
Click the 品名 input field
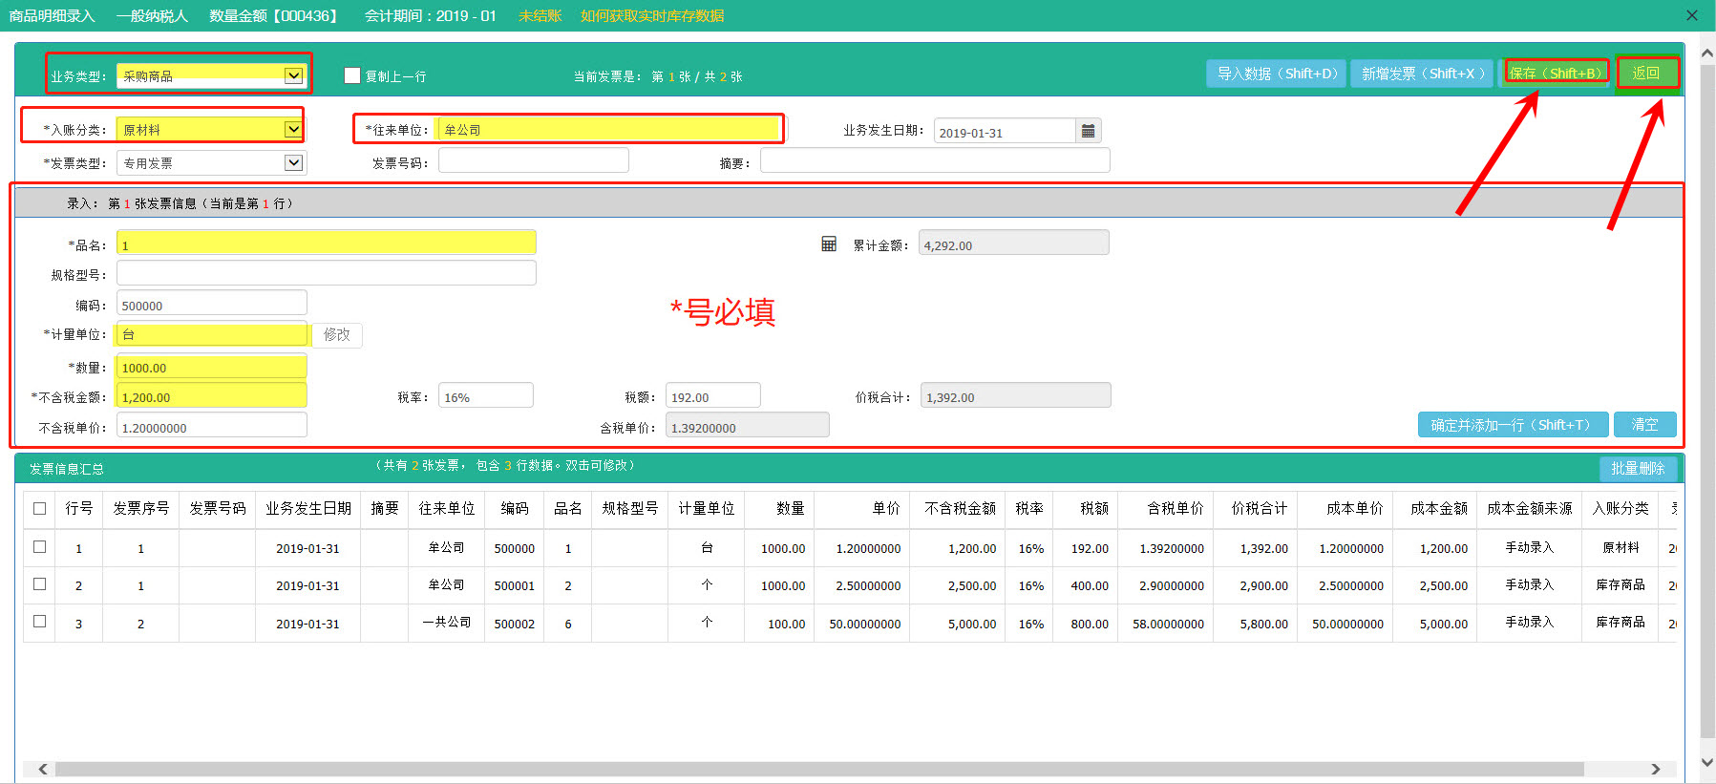tap(326, 243)
